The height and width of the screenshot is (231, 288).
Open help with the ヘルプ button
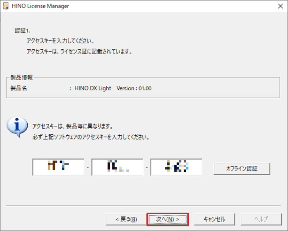261,219
